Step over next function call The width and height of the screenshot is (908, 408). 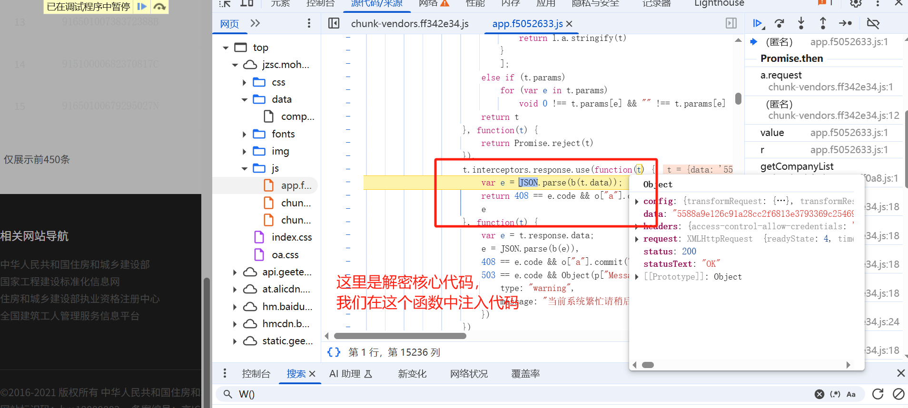point(780,23)
